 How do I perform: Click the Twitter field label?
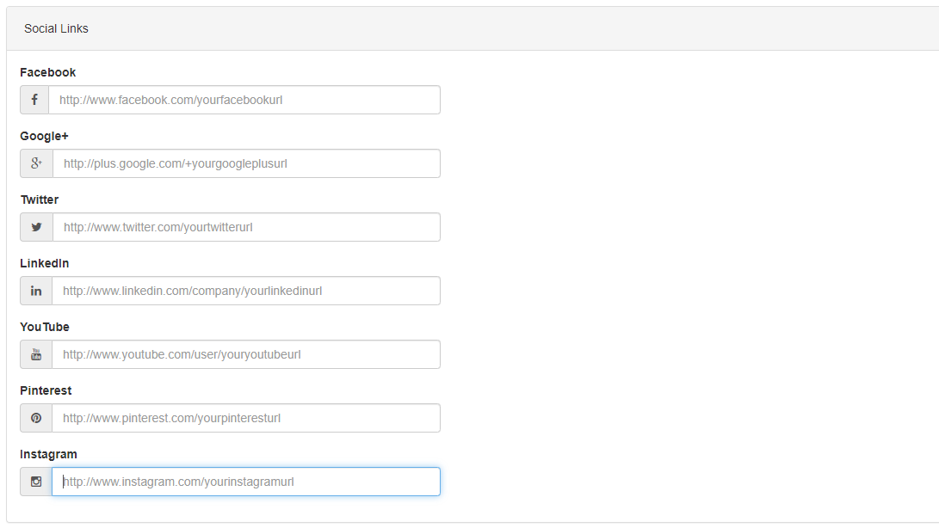pyautogui.click(x=40, y=200)
